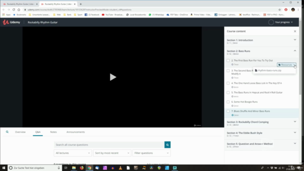
Task: Close the active Rockabilly Rhythm Guitar browser tab
Action: 75,4
